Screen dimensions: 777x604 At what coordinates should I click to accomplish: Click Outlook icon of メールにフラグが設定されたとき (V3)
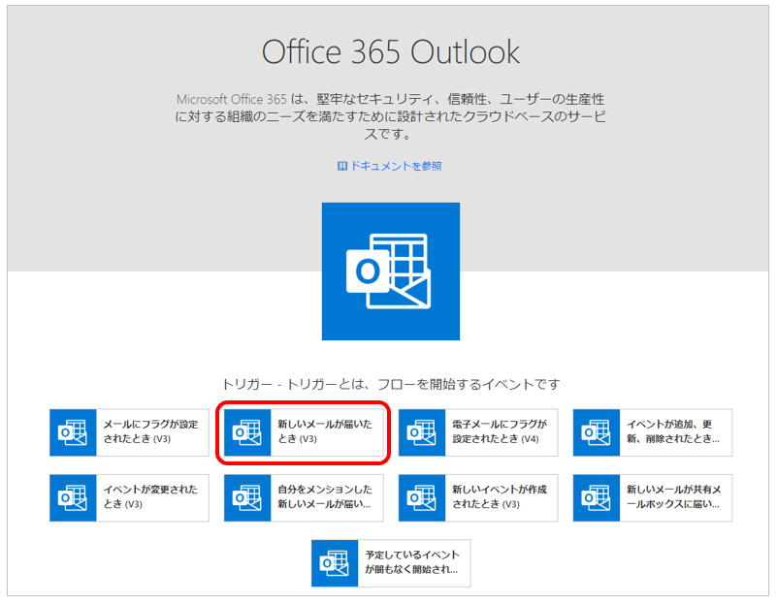73,432
